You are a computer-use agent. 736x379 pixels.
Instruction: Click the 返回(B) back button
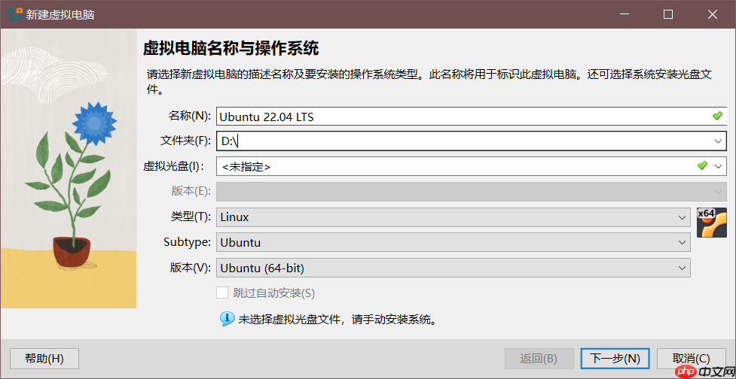539,359
